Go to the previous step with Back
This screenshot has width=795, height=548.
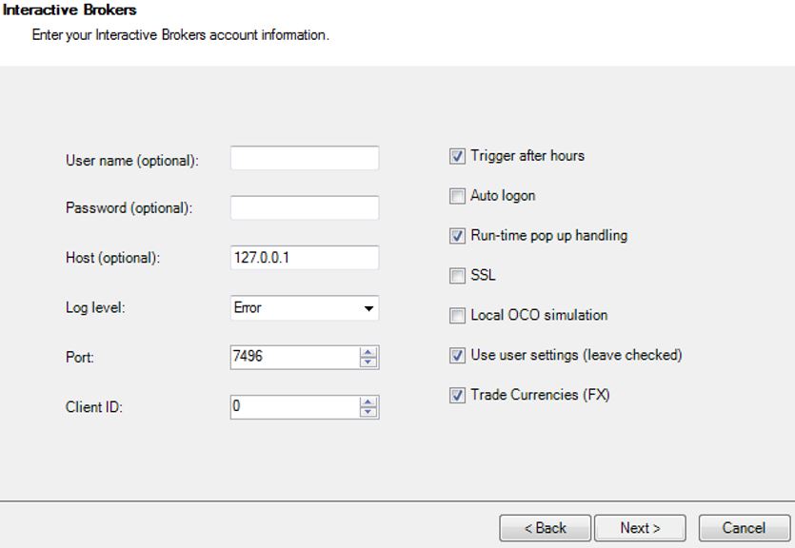coord(545,528)
